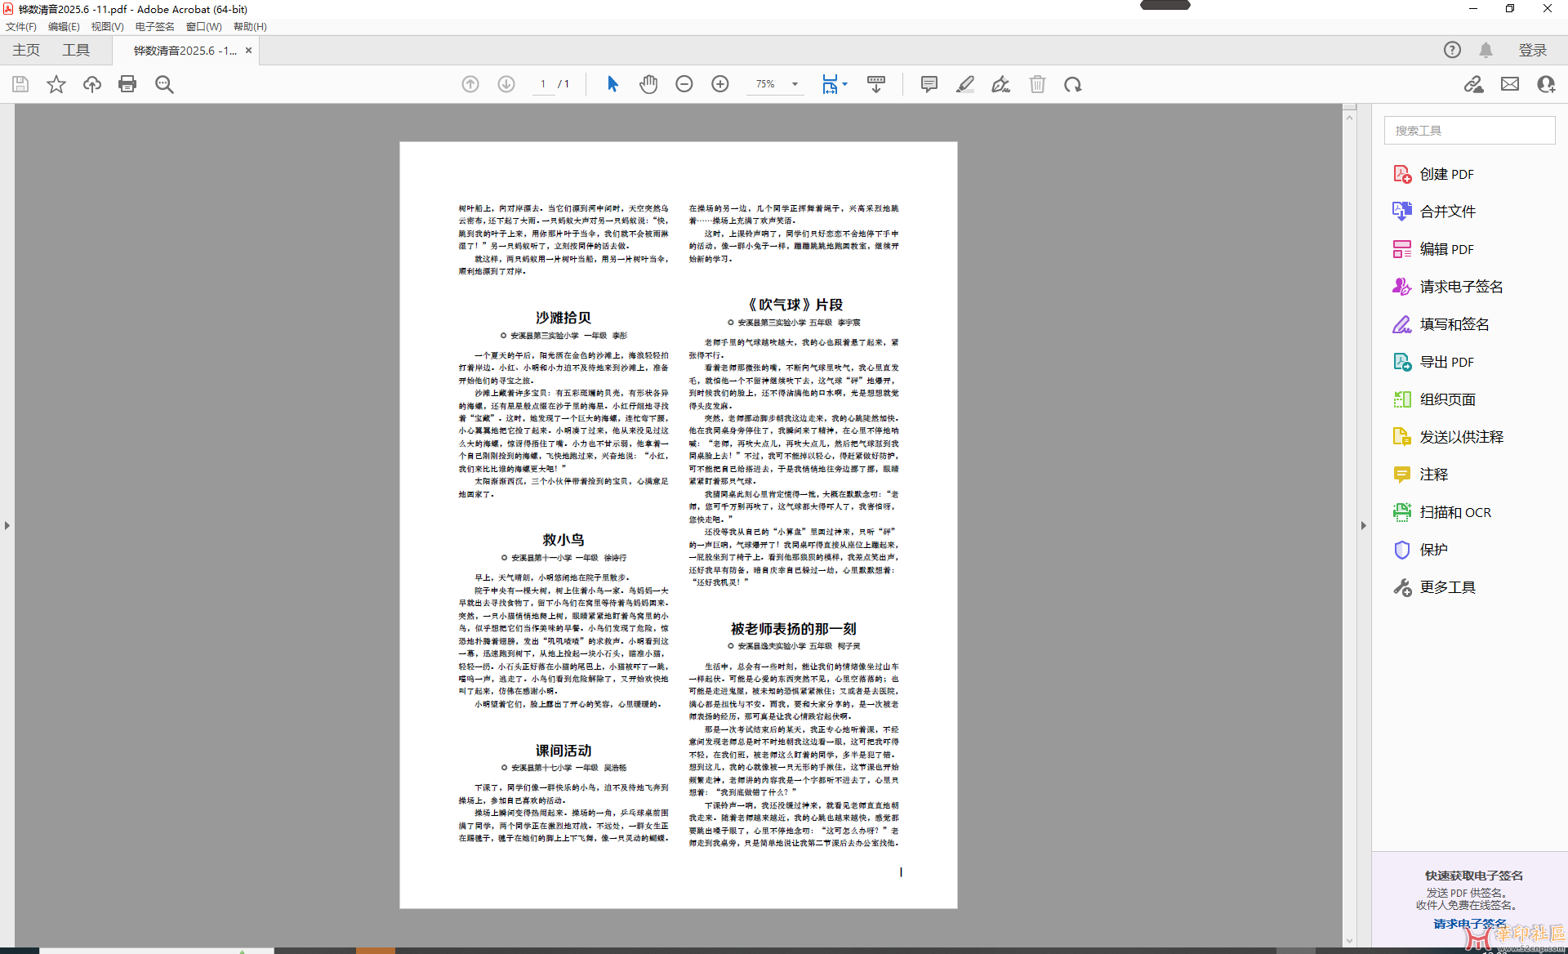This screenshot has width=1568, height=954.
Task: Click the 登录 sign-in button
Action: click(x=1533, y=50)
